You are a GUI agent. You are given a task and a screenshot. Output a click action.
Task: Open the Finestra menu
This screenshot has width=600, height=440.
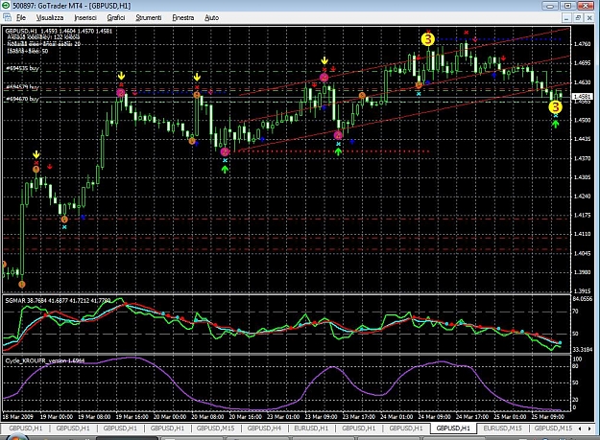[183, 17]
